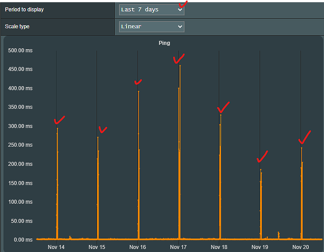The image size is (324, 252).
Task: Click the 'Period to display' label
Action: [24, 9]
